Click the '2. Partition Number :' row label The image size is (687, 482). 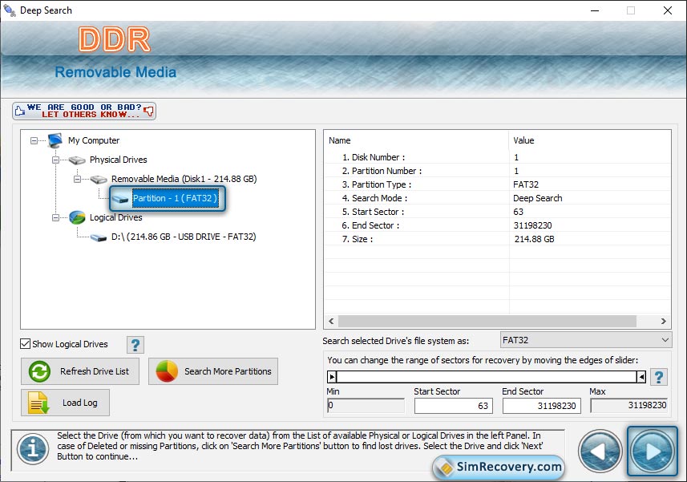tap(382, 171)
